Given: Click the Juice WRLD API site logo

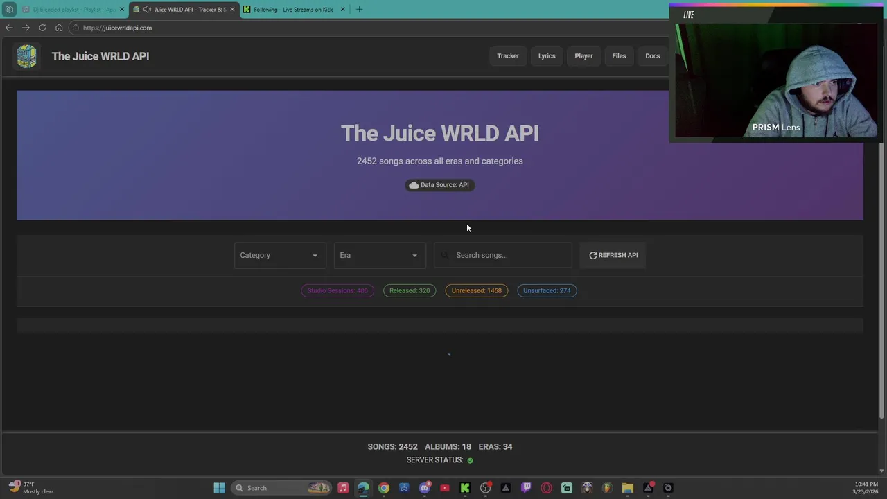Looking at the screenshot, I should (x=26, y=56).
